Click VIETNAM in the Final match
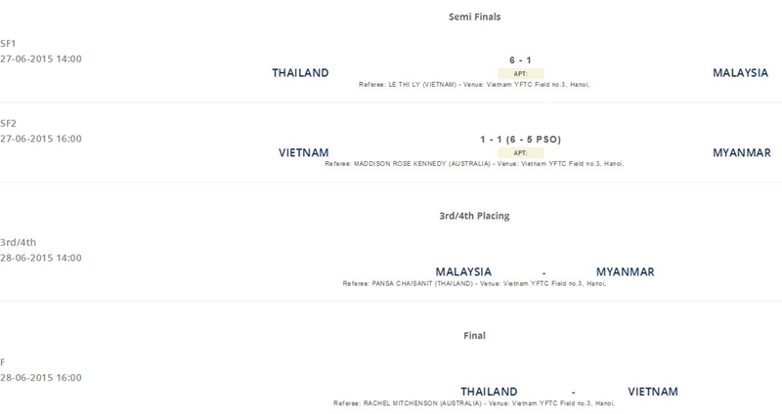Screen dimensions: 782x414 pyautogui.click(x=652, y=392)
